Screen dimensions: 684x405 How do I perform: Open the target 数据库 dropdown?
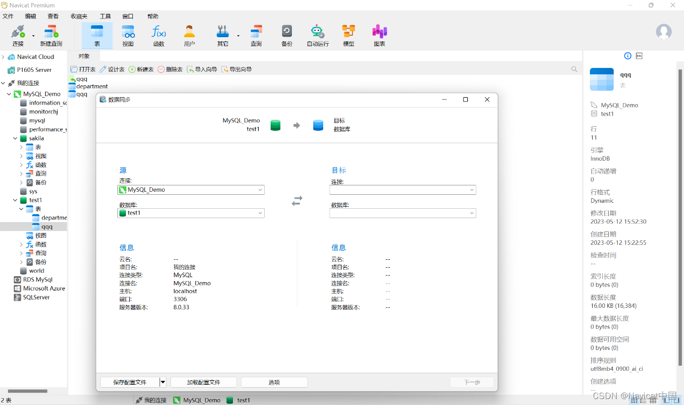pos(402,213)
